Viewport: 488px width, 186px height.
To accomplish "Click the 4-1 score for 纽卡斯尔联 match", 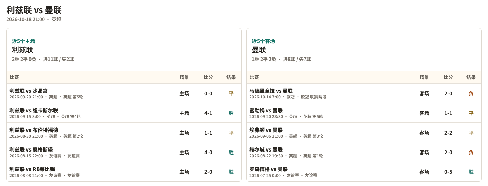I will pyautogui.click(x=208, y=113).
